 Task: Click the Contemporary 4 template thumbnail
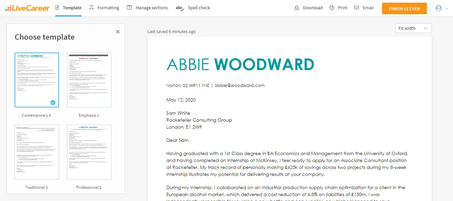(x=36, y=80)
